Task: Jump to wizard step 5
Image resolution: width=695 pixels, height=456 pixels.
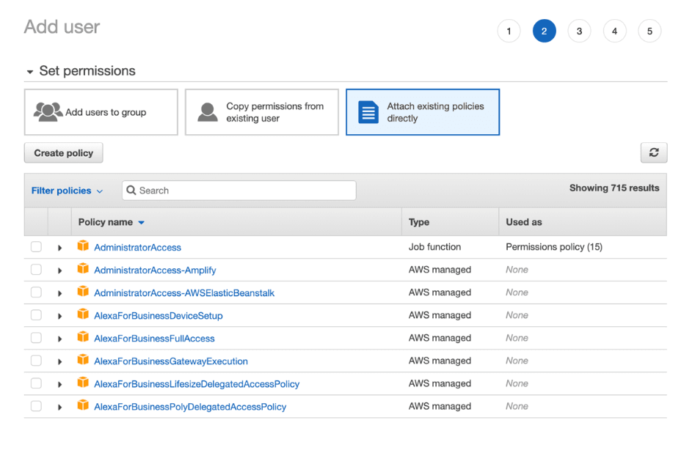Action: coord(649,31)
